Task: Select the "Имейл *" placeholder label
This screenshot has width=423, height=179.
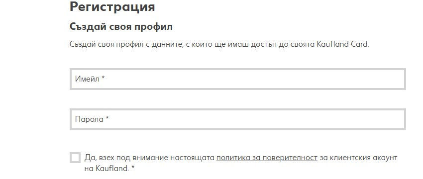Action: tap(90, 79)
